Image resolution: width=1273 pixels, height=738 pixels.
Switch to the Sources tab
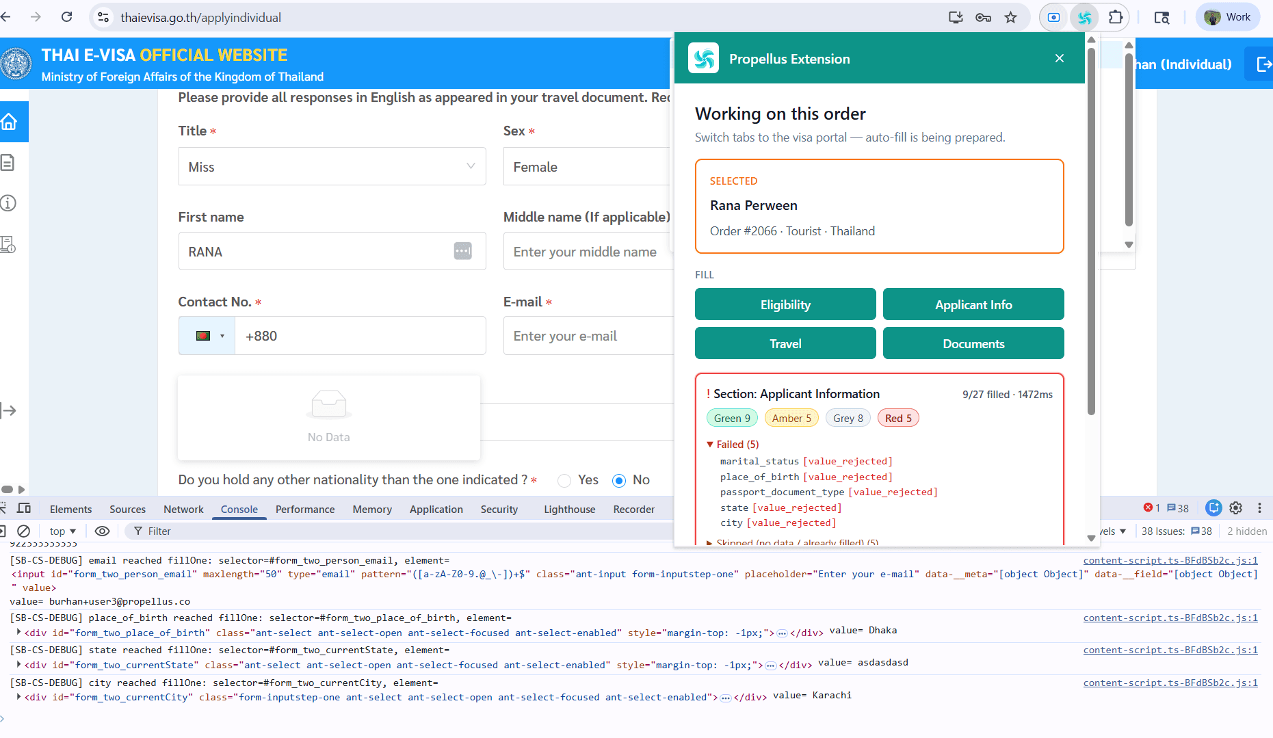pyautogui.click(x=127, y=509)
